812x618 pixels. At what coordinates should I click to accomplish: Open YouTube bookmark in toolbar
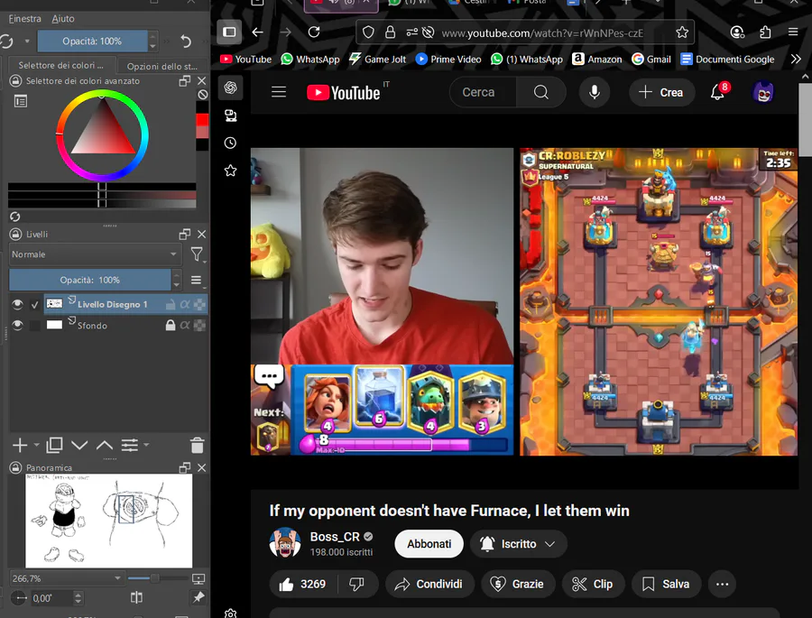point(246,59)
